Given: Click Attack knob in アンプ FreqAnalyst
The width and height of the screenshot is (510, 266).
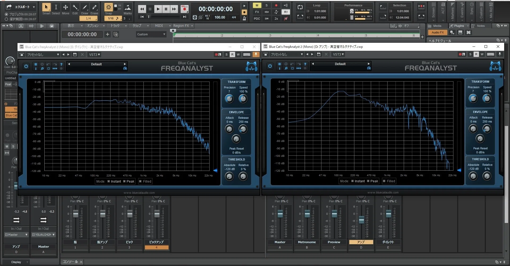Looking at the screenshot, I should click(x=473, y=129).
